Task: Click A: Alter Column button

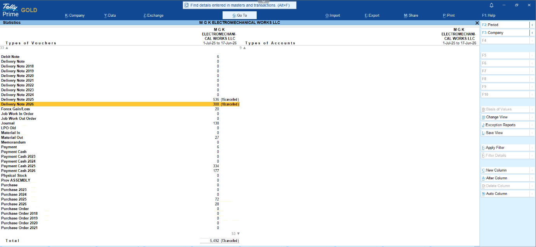Action: [505, 178]
